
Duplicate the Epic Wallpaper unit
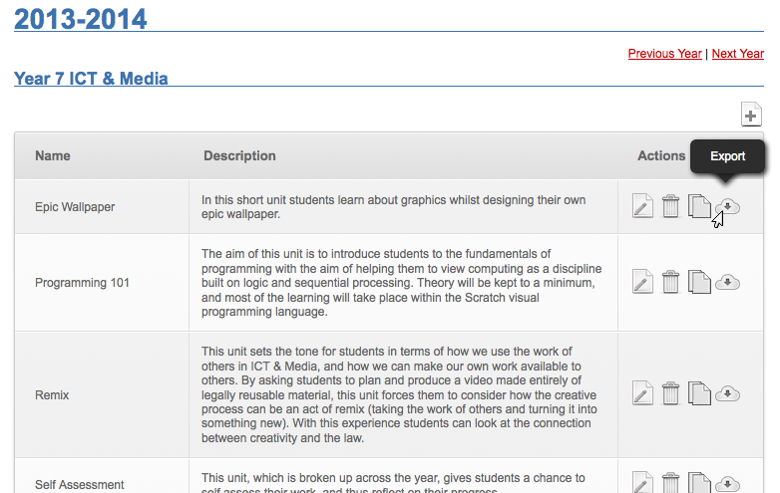[700, 206]
